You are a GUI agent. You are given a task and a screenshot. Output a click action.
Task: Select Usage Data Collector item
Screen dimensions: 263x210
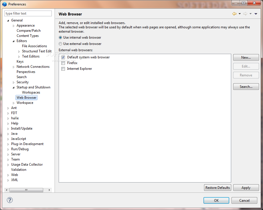(x=27, y=165)
